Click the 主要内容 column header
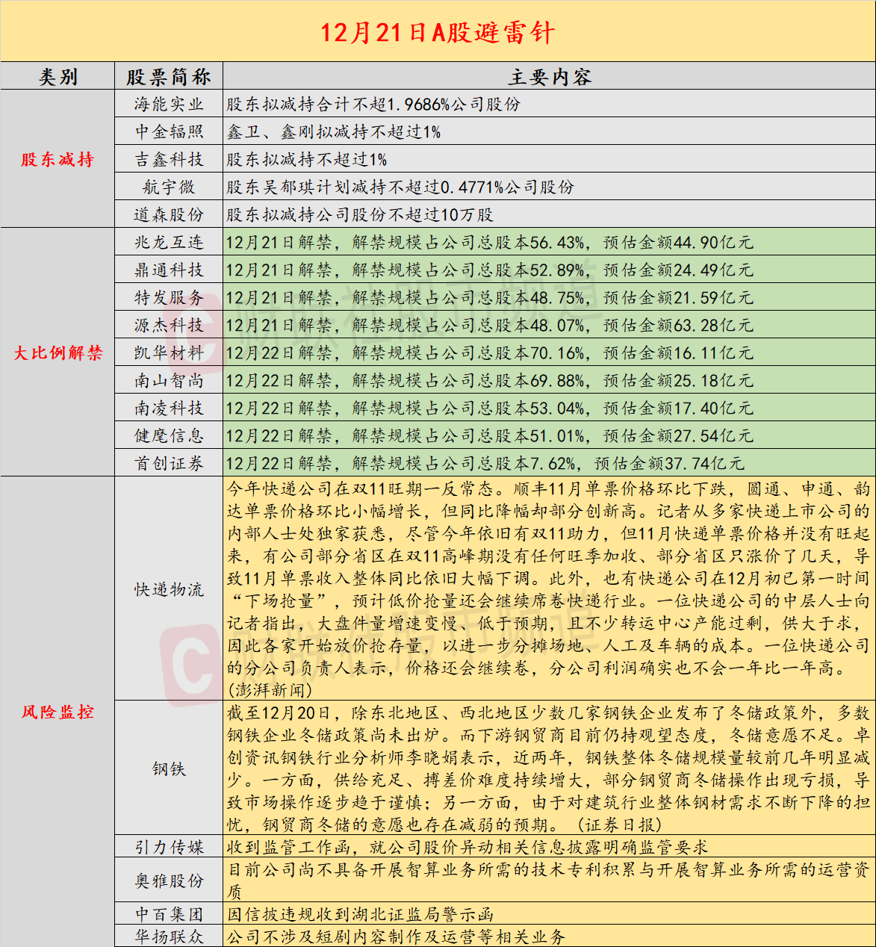Screen dimensions: 876x947 [549, 77]
